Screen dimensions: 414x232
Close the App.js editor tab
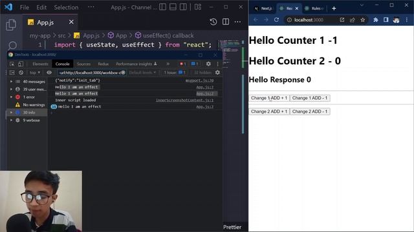click(x=71, y=22)
